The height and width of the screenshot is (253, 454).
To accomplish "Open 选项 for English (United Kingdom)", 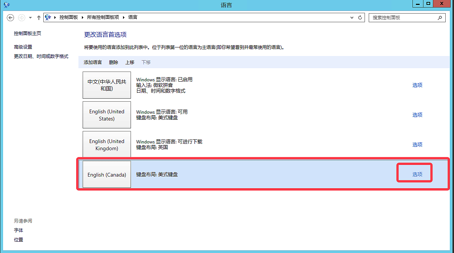I will coord(417,145).
